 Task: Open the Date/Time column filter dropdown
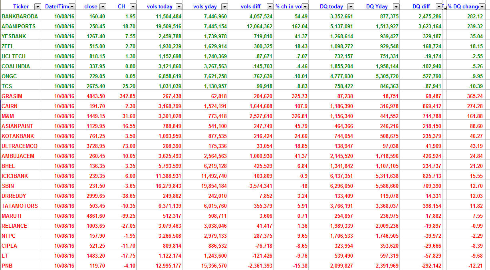pyautogui.click(x=72, y=6)
